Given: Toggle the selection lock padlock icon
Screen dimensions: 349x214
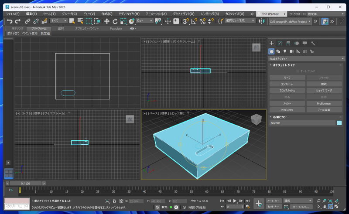Looking at the screenshot, I should [114, 201].
